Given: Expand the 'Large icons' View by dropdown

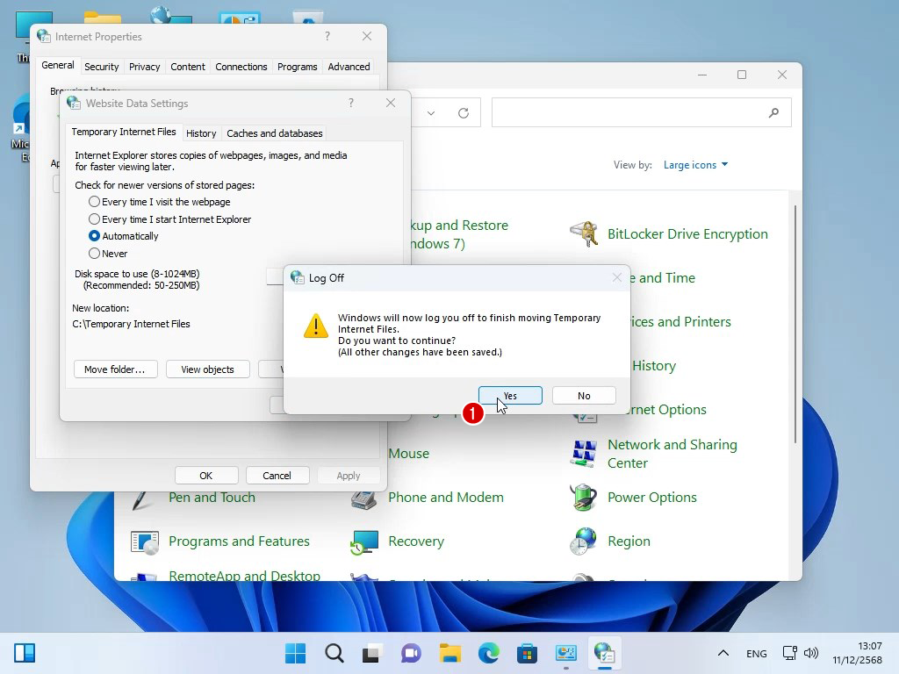Looking at the screenshot, I should pyautogui.click(x=695, y=165).
